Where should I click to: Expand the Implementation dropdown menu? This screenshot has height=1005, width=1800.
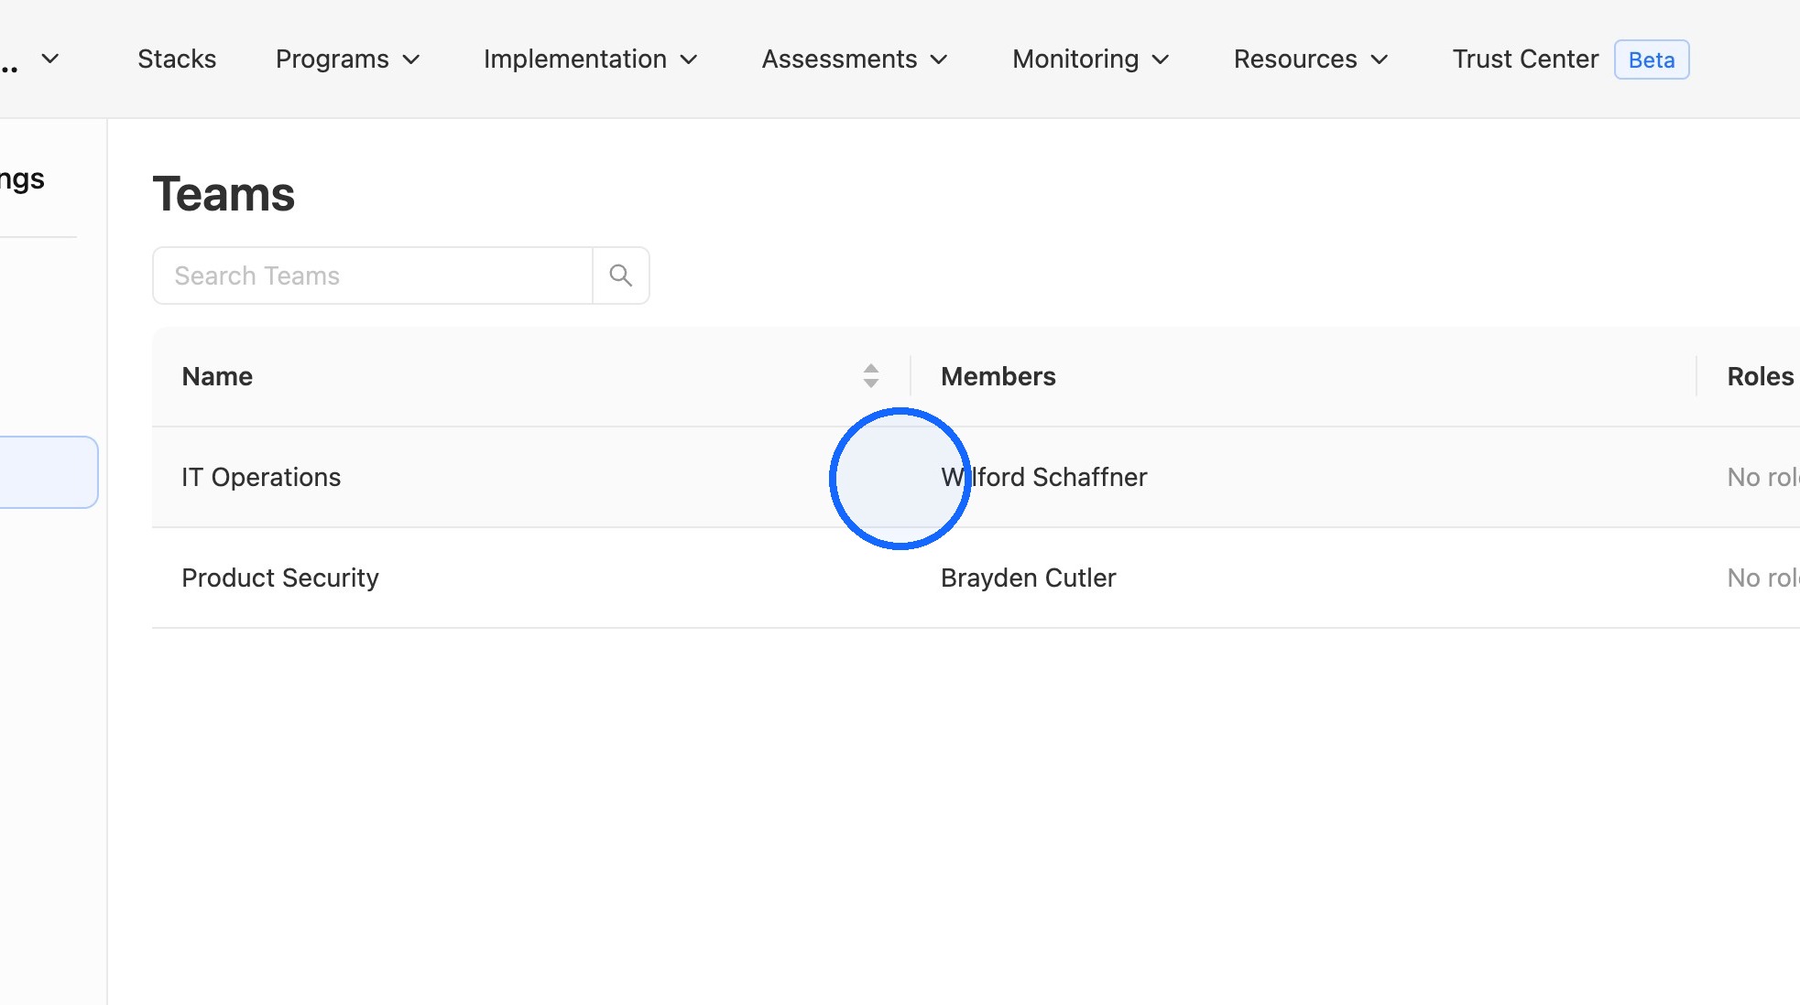[x=591, y=59]
